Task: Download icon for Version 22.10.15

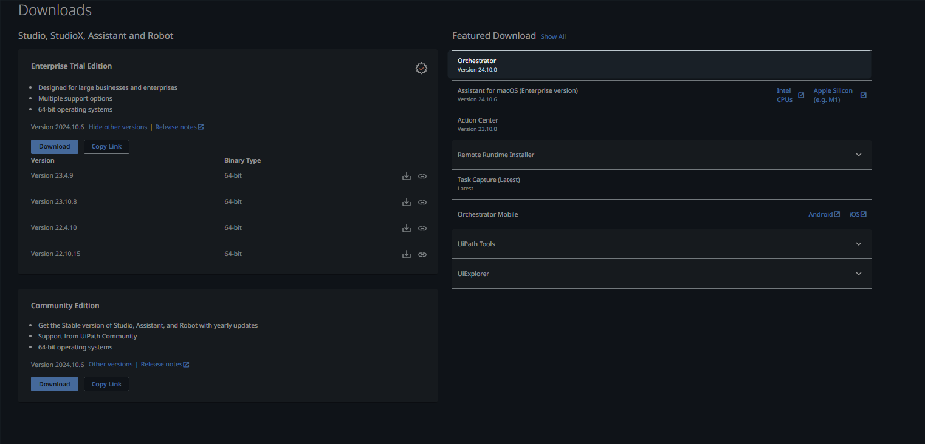Action: [x=407, y=255]
